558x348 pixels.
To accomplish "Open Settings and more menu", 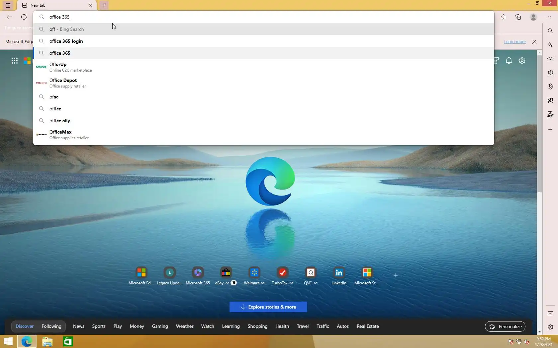I will (549, 17).
